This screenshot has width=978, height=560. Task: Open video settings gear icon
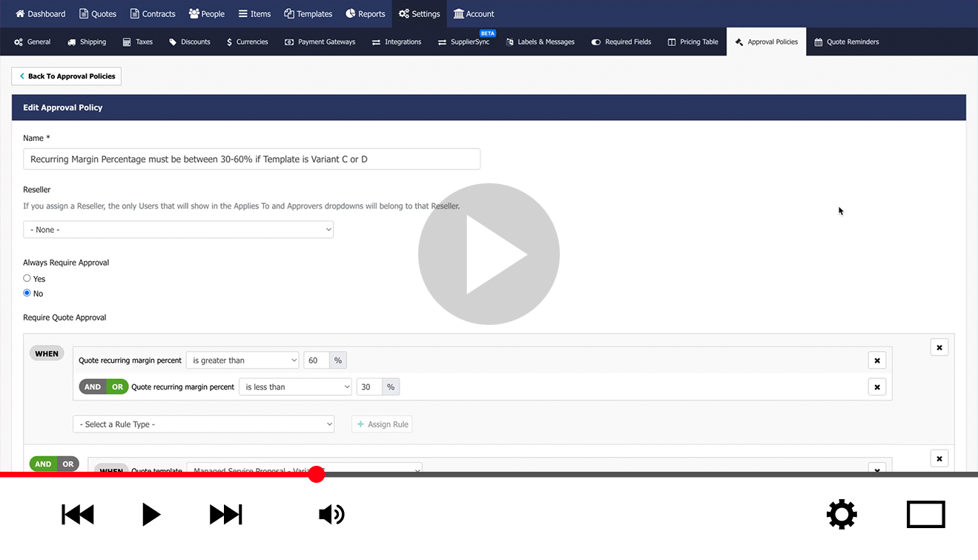coord(842,514)
